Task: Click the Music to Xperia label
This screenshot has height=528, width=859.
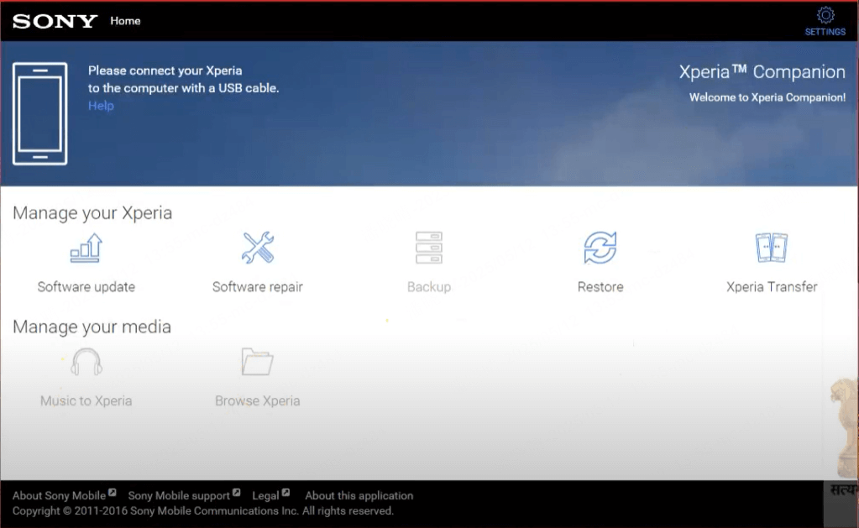Action: tap(86, 401)
